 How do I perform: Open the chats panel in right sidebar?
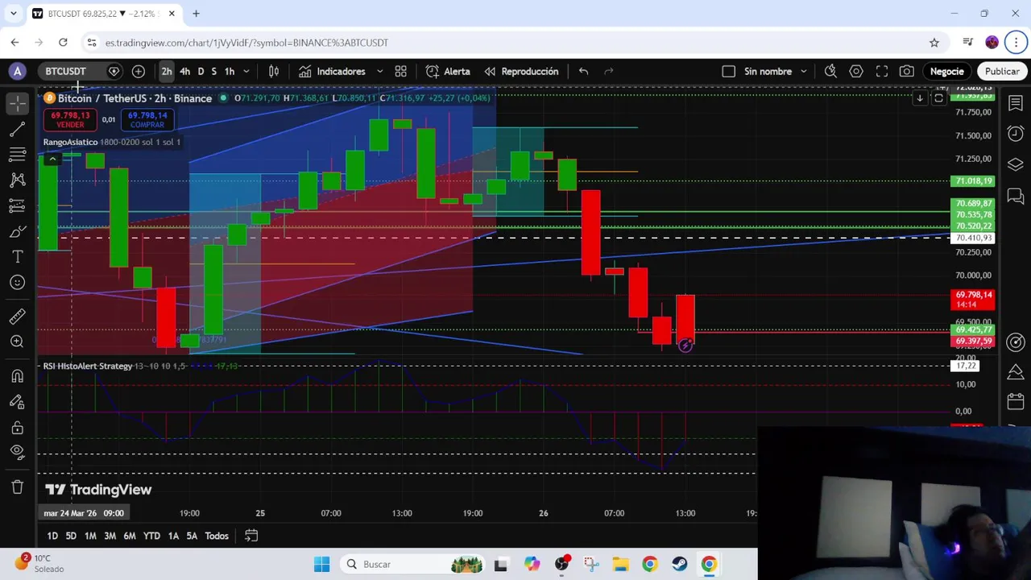[x=1016, y=196]
